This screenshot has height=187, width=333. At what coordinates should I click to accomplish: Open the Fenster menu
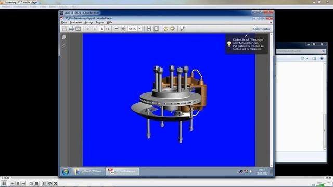[x=100, y=22]
